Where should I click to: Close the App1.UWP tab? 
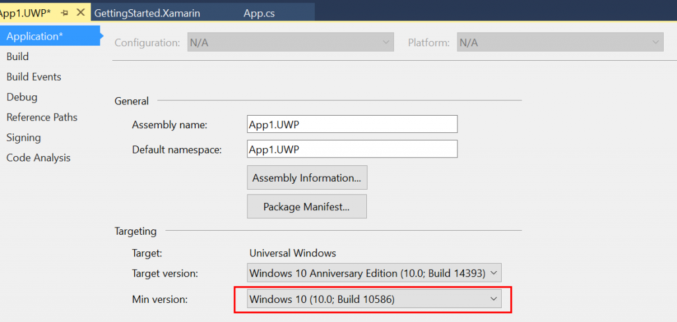80,13
